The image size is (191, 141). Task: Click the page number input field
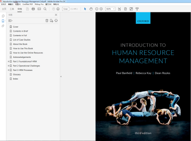pos(66,9)
